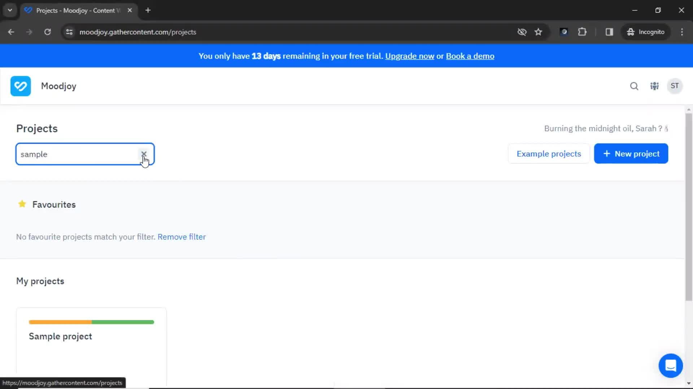Go back with the browser back arrow

11,32
